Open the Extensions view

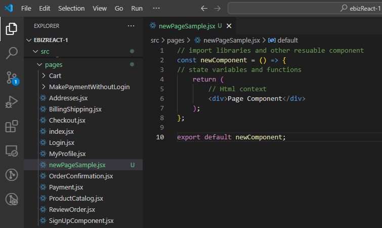[12, 126]
